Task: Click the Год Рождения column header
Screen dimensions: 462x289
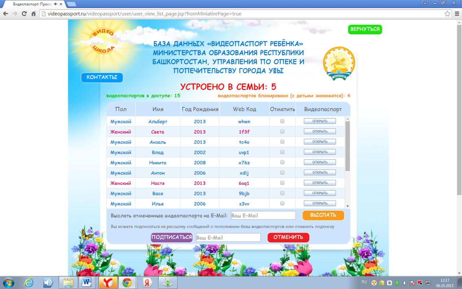Action: point(200,109)
